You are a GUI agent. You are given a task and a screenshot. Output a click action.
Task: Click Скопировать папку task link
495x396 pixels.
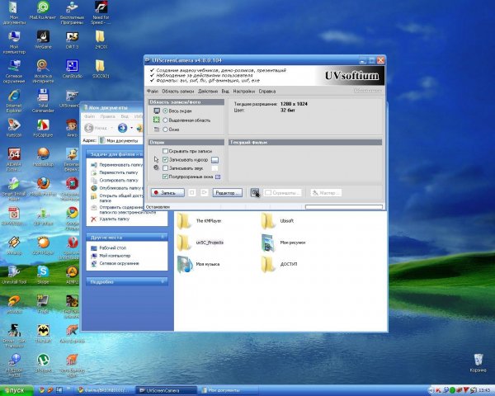click(x=119, y=180)
